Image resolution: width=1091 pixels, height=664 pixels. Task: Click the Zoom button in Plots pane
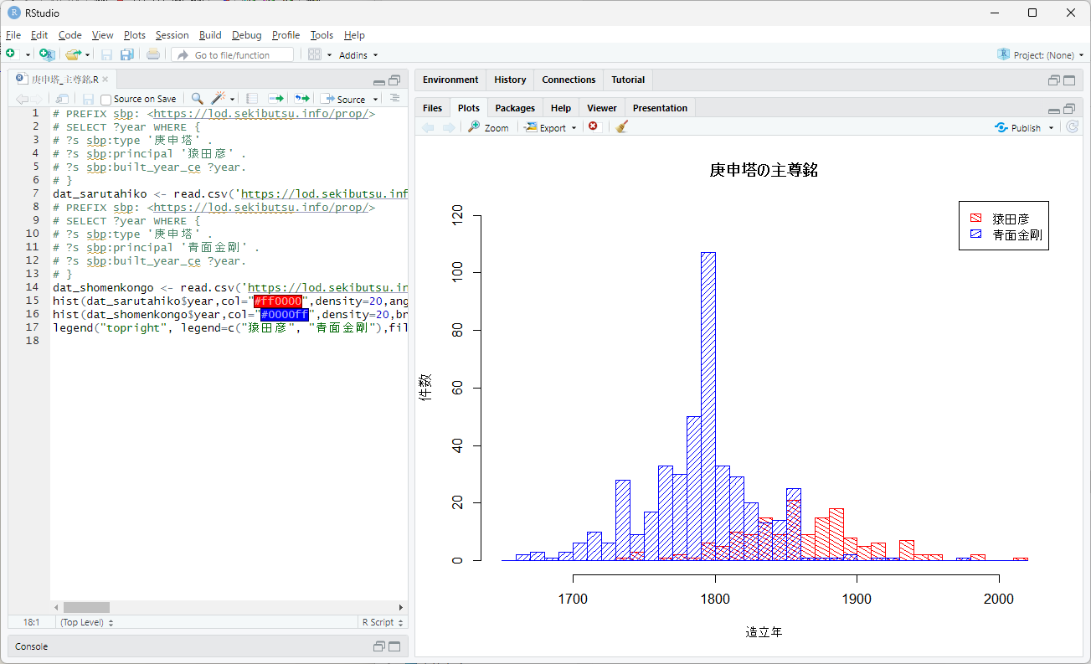point(488,128)
